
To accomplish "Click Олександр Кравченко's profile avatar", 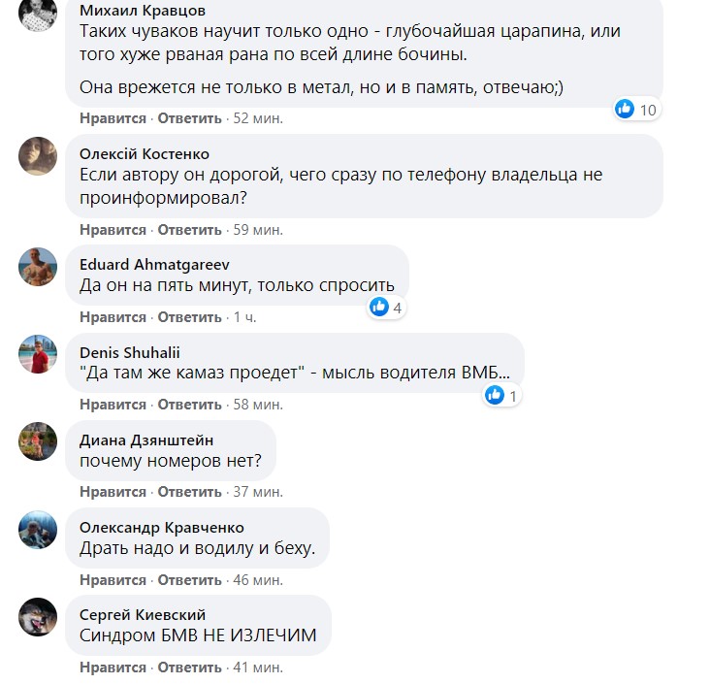I will (x=39, y=530).
